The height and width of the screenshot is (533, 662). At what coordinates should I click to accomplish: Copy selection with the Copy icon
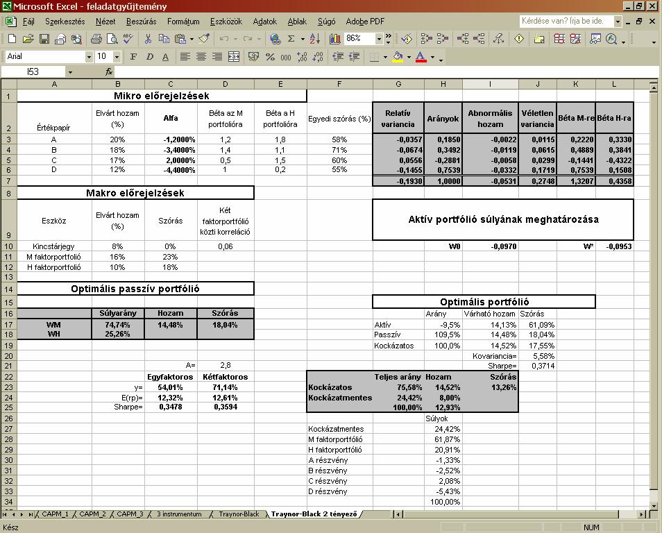pyautogui.click(x=164, y=40)
